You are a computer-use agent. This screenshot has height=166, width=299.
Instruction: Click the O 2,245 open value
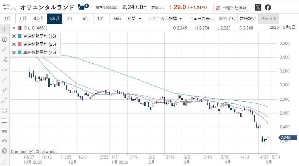[x=180, y=28]
